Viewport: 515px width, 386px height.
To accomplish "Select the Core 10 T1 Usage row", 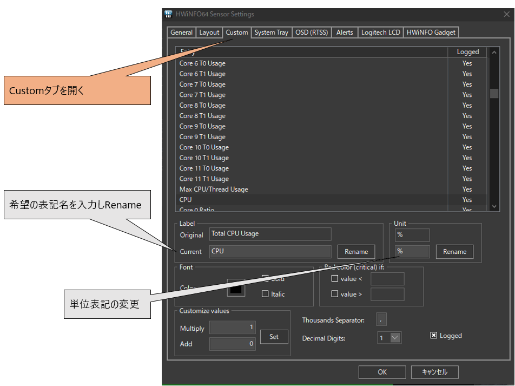I will [x=331, y=158].
